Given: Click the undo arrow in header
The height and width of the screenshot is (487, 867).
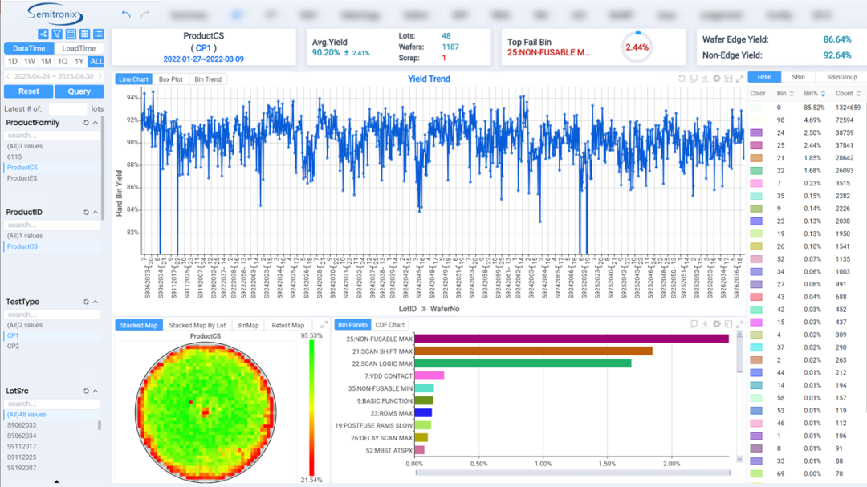Looking at the screenshot, I should (126, 14).
